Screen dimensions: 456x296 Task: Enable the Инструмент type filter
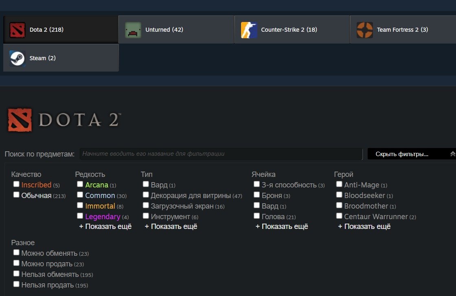pos(146,216)
